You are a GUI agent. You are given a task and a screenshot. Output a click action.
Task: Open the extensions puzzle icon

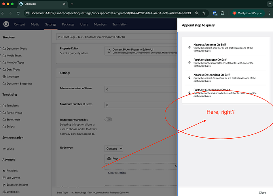point(222,13)
